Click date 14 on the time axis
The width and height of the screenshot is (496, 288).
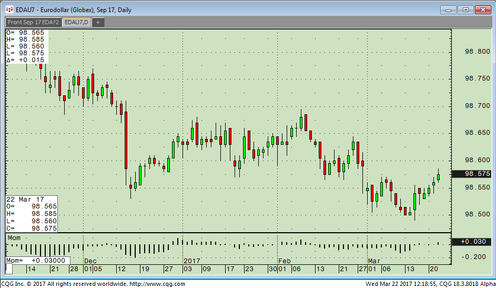click(x=31, y=269)
